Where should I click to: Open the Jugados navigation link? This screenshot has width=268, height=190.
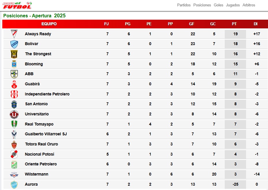coord(233,5)
